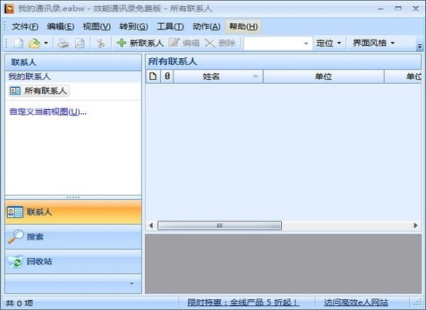Click the green plus 新联系人 button
The height and width of the screenshot is (310, 426).
(139, 43)
